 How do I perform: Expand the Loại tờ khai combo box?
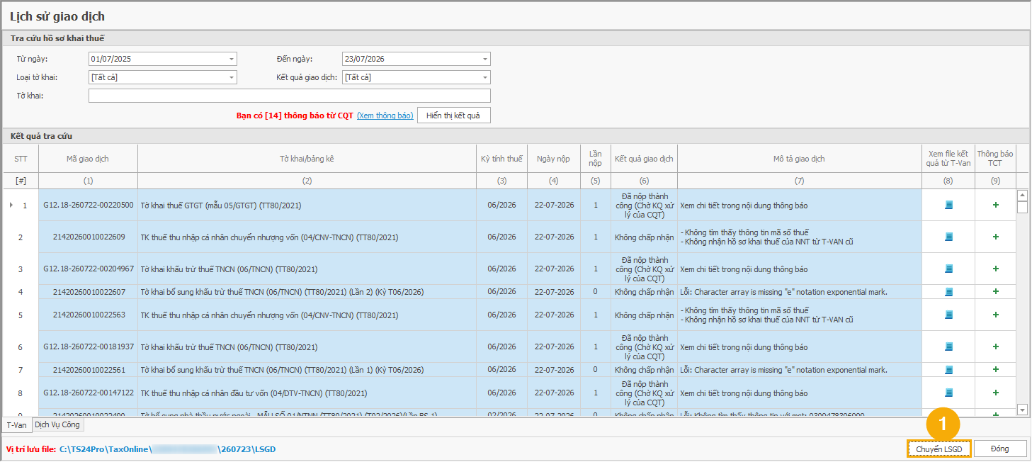pos(232,77)
